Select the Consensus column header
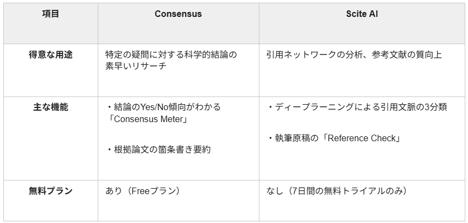The image size is (468, 223). tap(178, 14)
